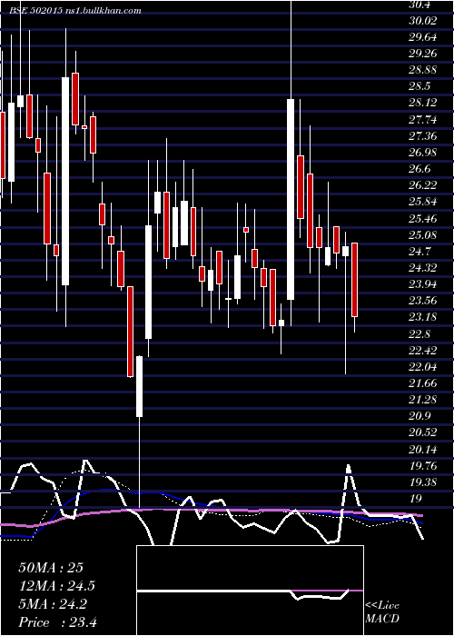Image resolution: width=454 pixels, height=636 pixels.
Task: Click the 25.84 axis label
Action: point(423,202)
